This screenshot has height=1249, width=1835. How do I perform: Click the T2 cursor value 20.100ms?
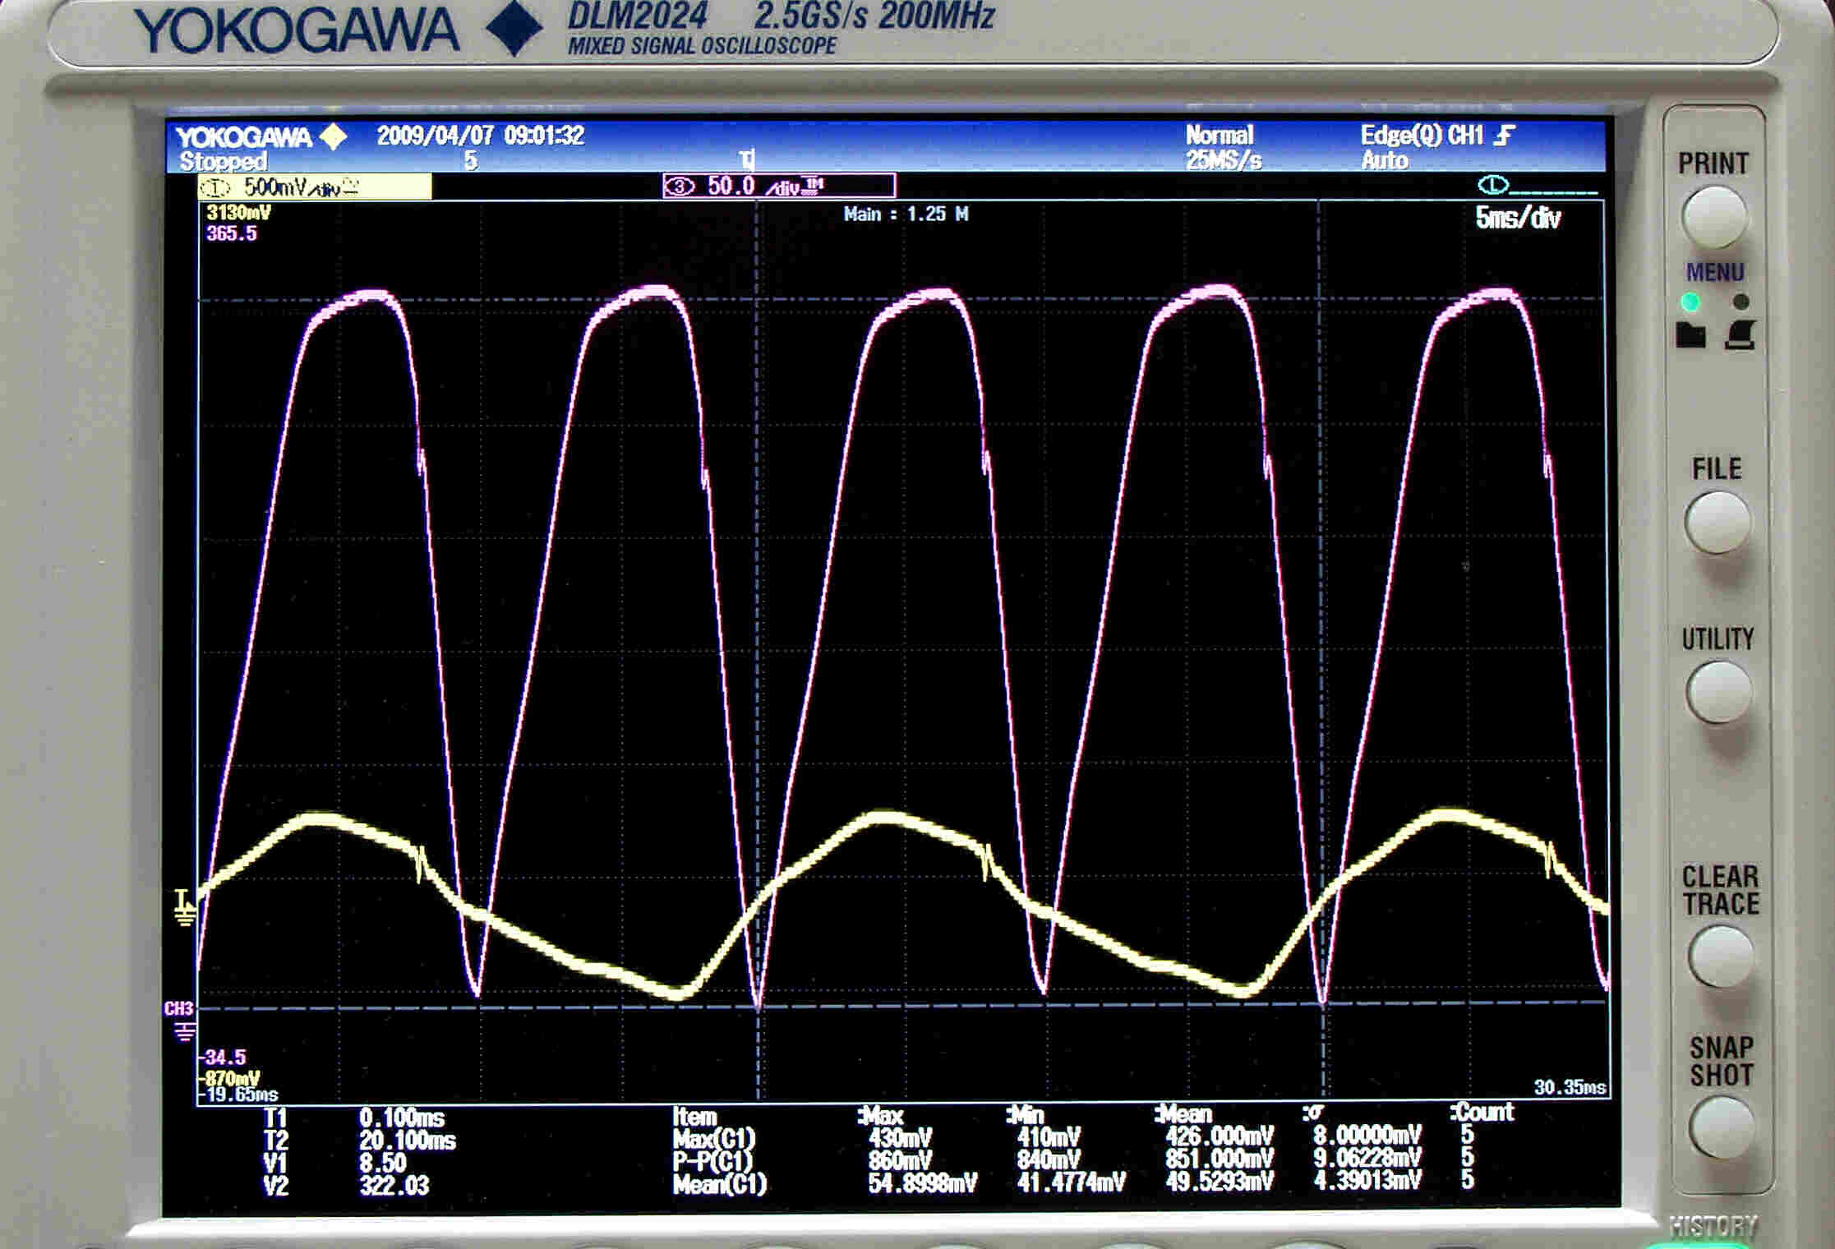pyautogui.click(x=407, y=1141)
